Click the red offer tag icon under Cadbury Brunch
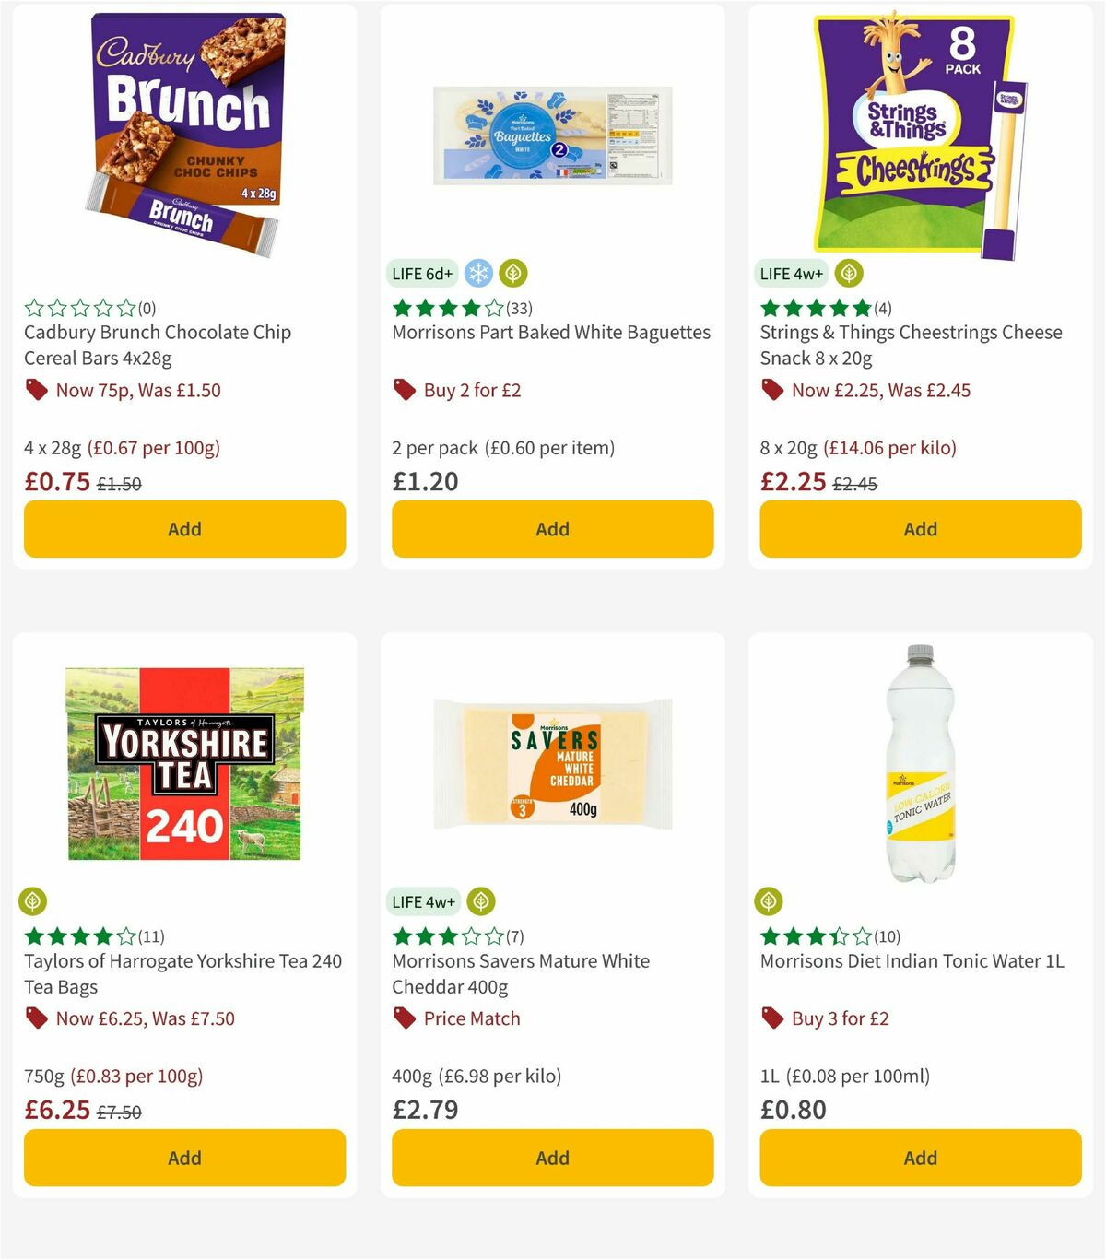This screenshot has height=1259, width=1106. point(37,390)
